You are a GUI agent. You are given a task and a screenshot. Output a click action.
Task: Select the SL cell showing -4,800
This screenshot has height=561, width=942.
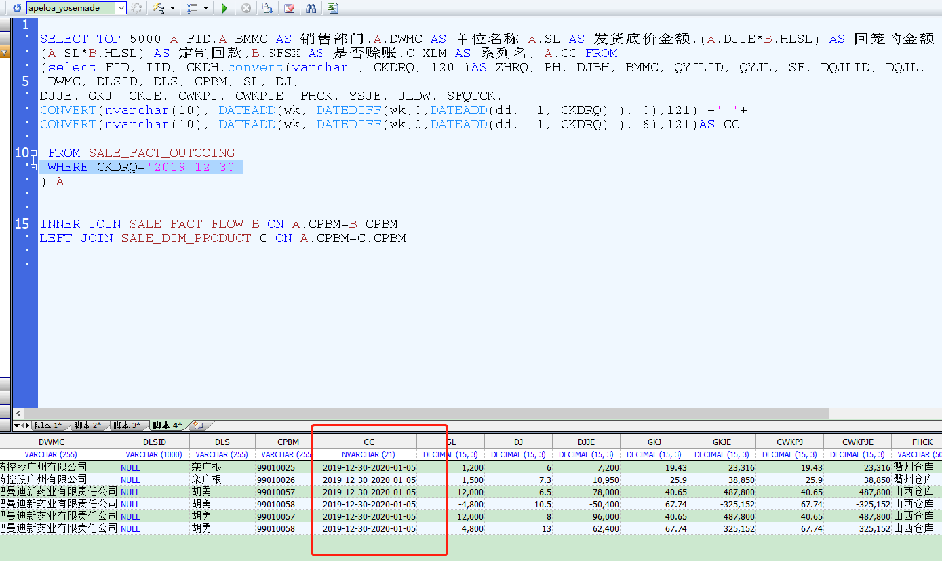(x=451, y=504)
